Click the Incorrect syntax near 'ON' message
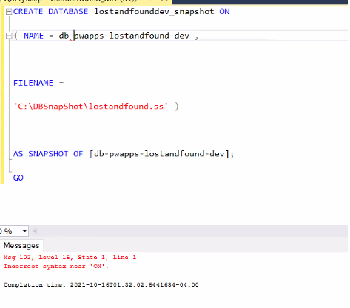 pos(56,267)
